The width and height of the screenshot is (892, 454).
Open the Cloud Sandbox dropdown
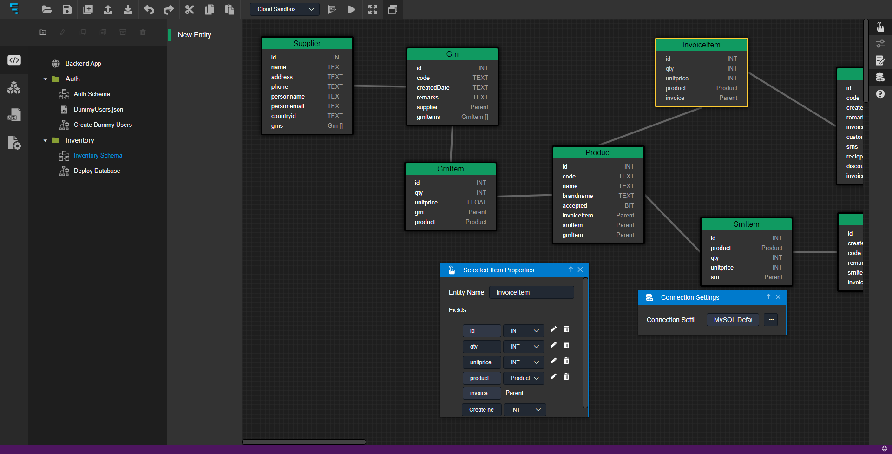coord(285,9)
